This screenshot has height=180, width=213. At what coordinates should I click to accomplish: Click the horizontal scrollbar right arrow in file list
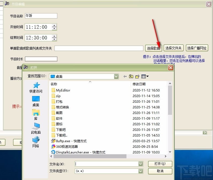[166, 156]
